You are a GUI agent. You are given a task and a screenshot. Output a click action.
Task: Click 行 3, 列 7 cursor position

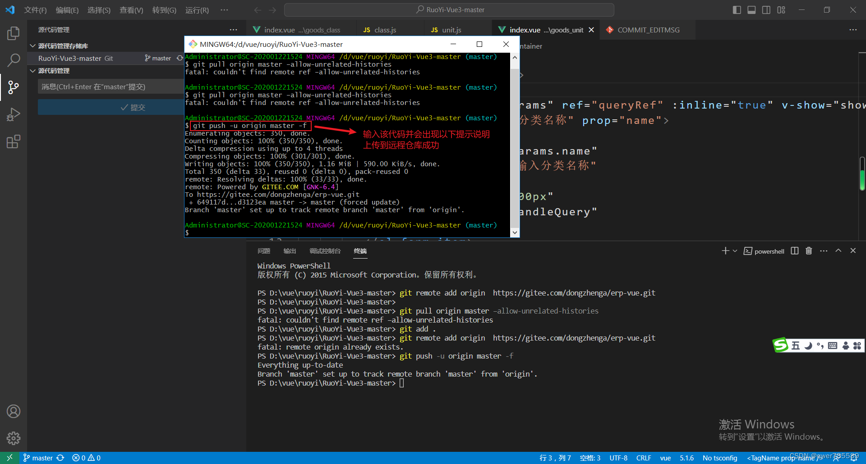555,458
